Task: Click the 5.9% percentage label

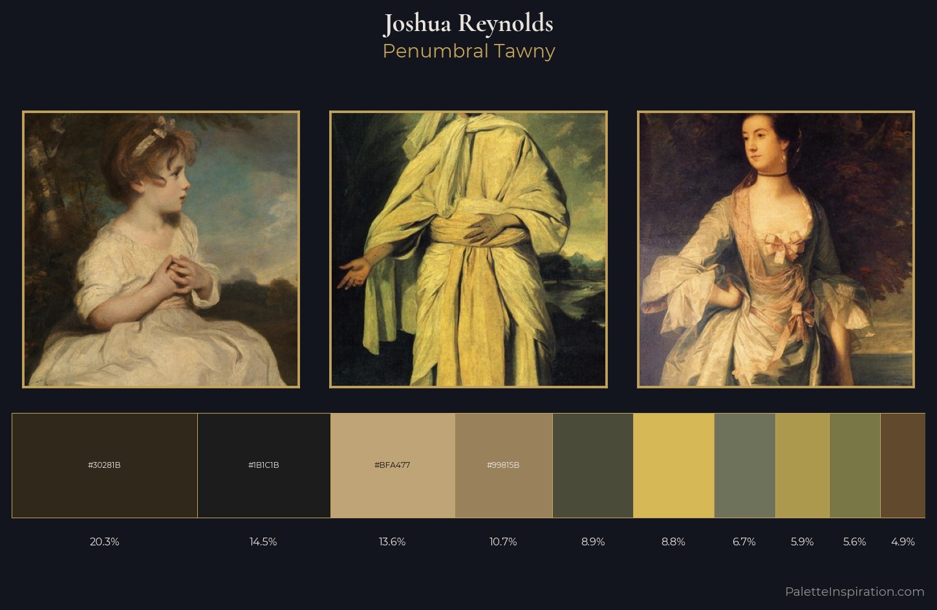Action: [802, 542]
